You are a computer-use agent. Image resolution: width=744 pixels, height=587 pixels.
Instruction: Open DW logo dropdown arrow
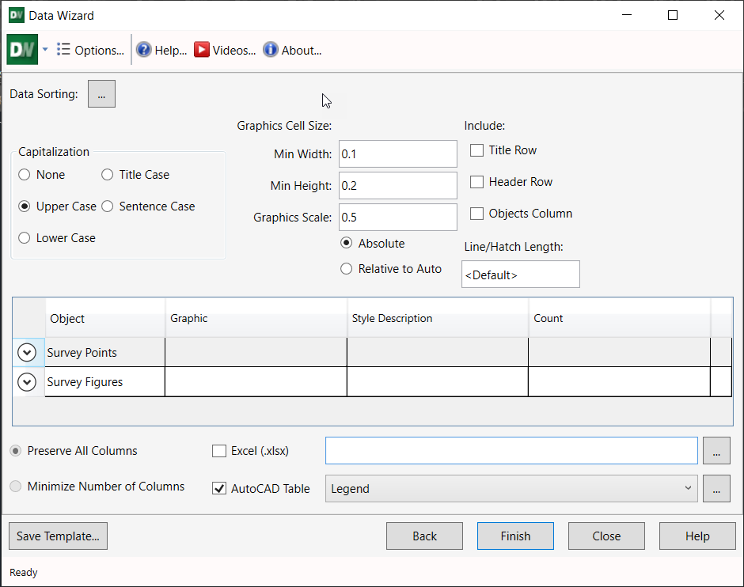point(45,50)
